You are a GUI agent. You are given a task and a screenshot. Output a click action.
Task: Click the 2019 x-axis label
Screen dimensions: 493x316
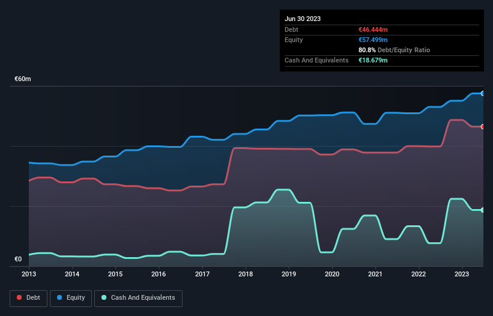(289, 274)
